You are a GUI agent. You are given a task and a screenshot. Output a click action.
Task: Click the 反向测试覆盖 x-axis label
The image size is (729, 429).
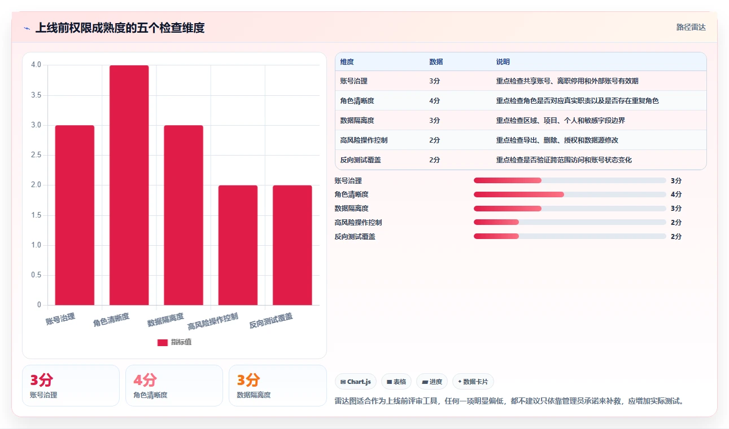click(x=271, y=321)
